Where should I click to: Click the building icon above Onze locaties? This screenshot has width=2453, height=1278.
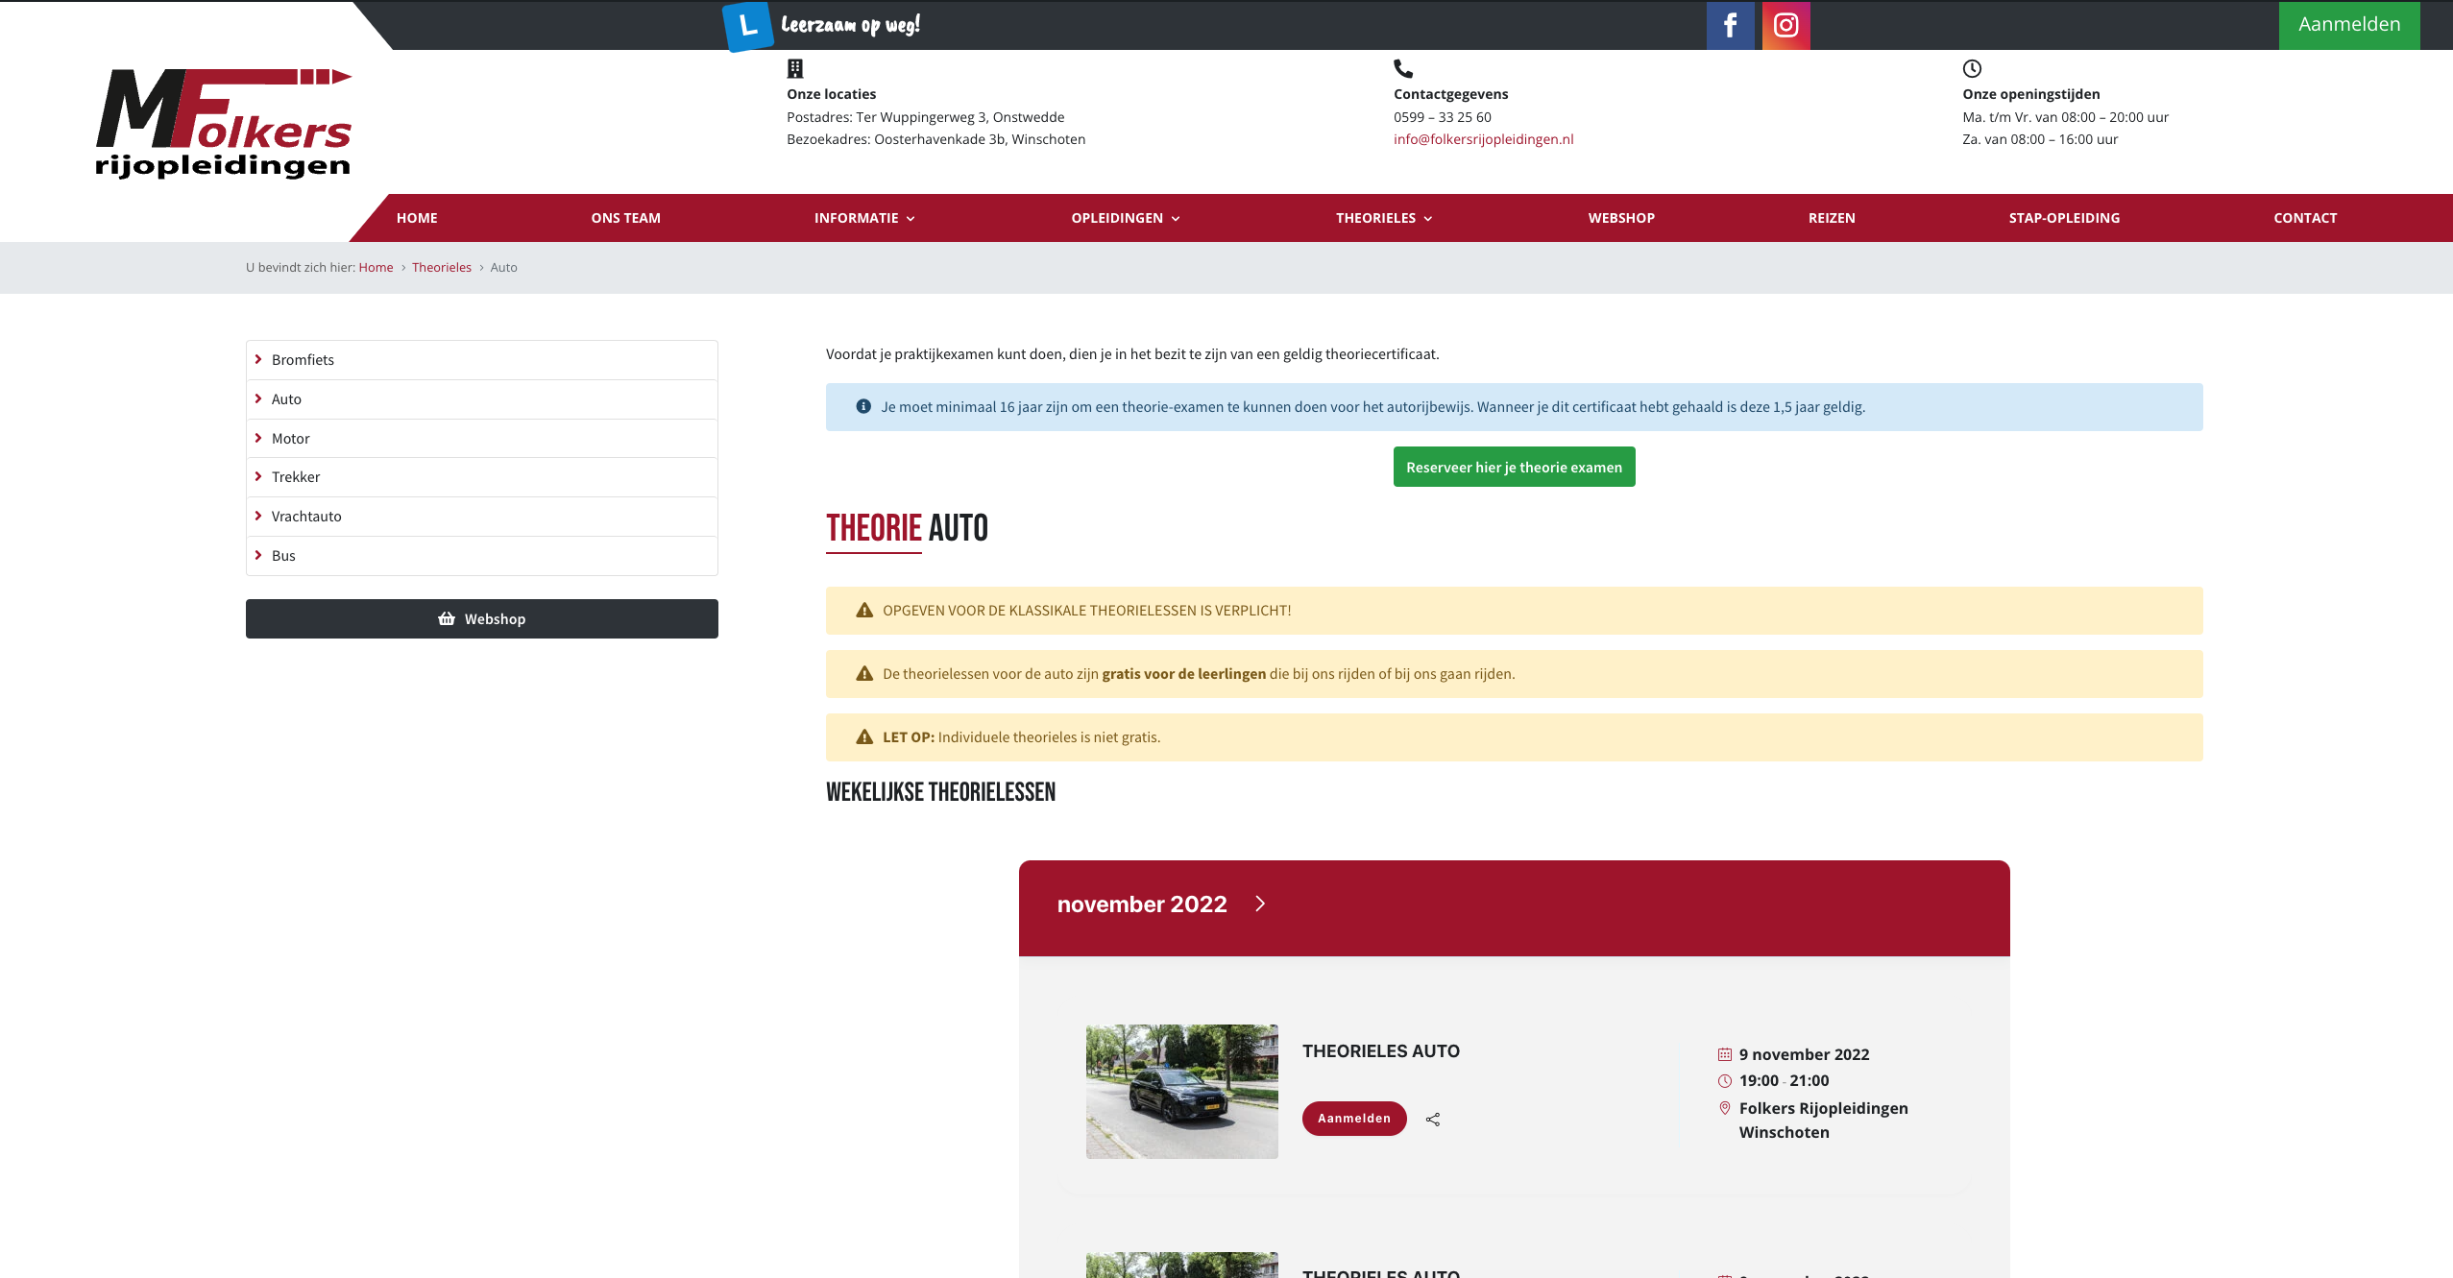(x=795, y=68)
